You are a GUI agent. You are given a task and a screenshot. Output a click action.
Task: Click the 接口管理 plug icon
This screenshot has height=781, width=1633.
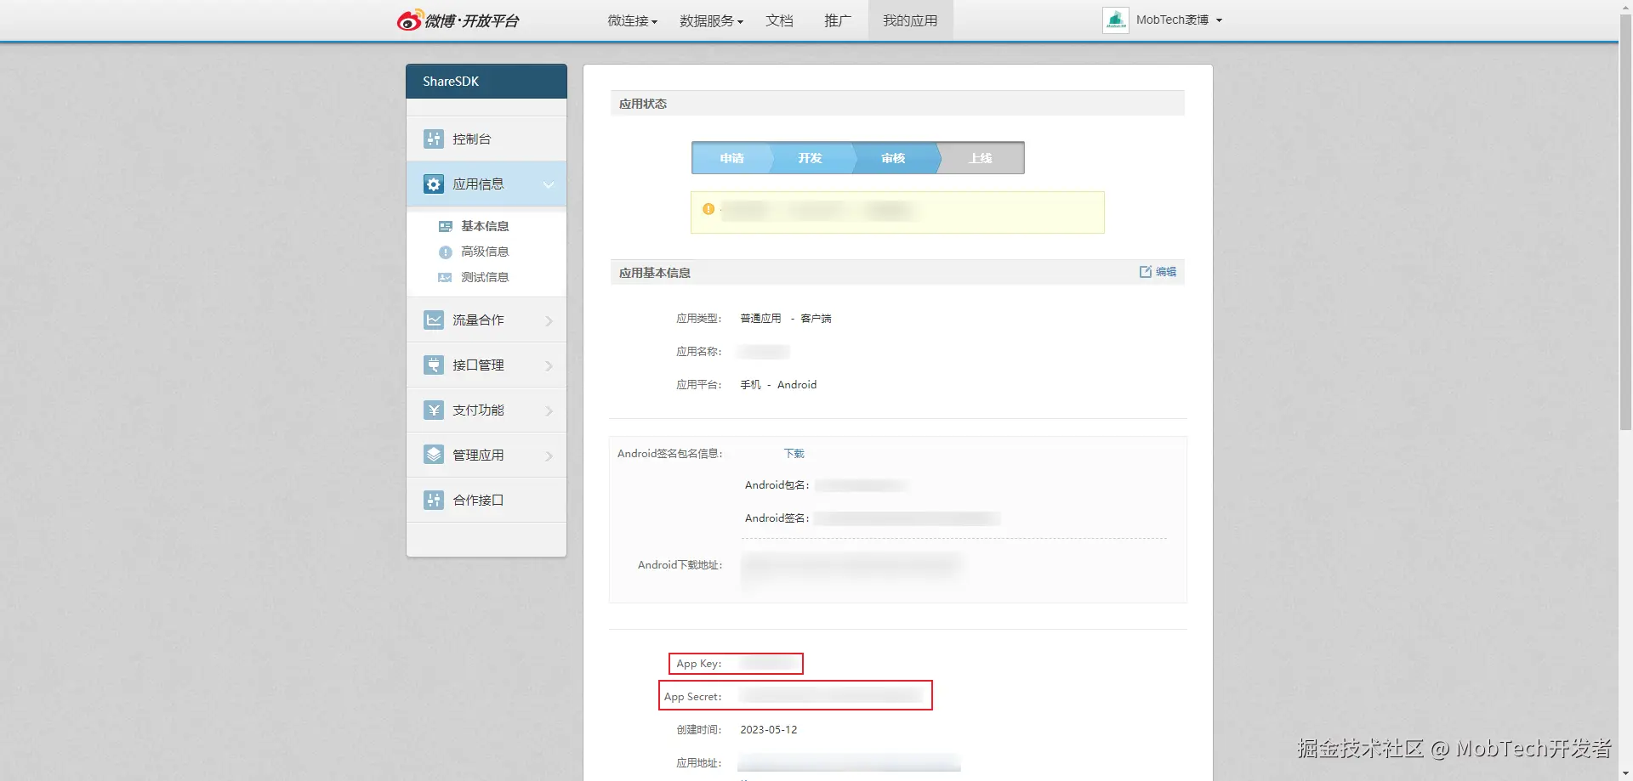pyautogui.click(x=434, y=365)
